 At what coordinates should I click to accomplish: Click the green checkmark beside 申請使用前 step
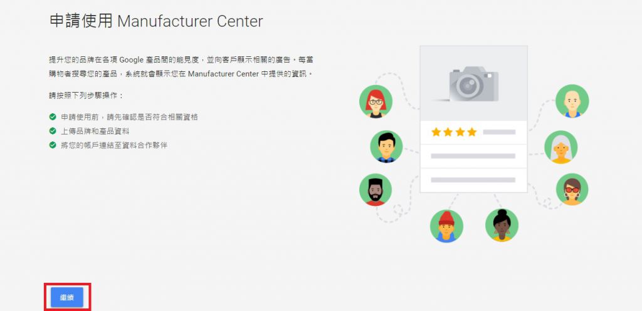(x=53, y=117)
